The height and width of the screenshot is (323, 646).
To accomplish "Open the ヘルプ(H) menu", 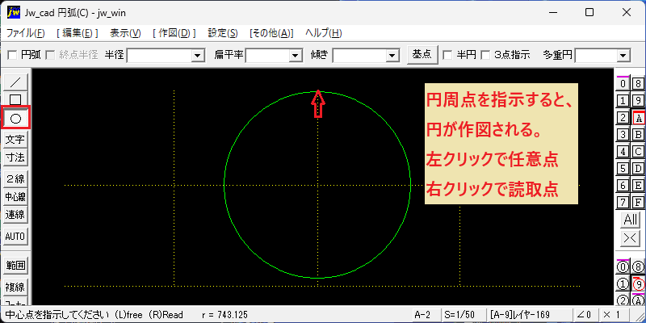I will [324, 33].
